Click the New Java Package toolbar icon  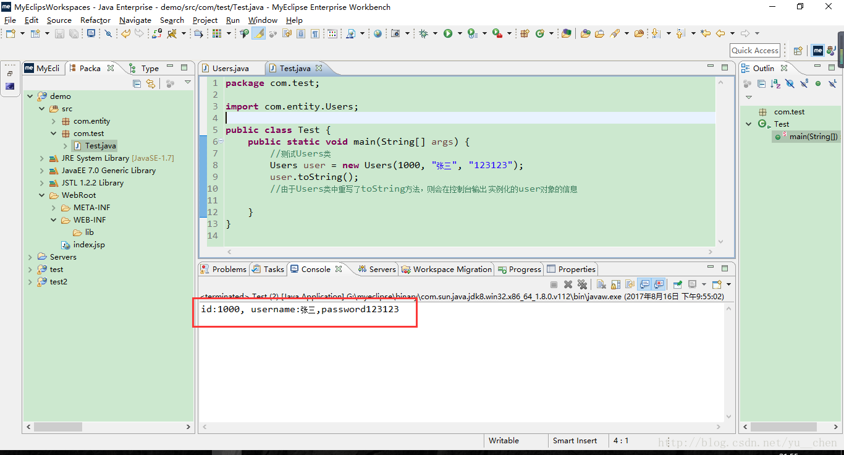point(525,33)
